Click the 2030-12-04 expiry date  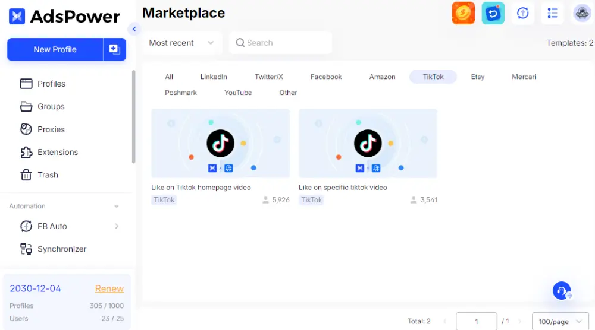[35, 288]
